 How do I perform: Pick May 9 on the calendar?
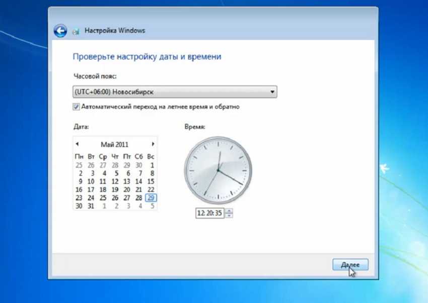[80, 181]
